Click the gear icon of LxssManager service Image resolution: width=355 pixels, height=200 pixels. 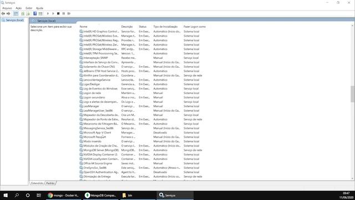[x=81, y=106]
